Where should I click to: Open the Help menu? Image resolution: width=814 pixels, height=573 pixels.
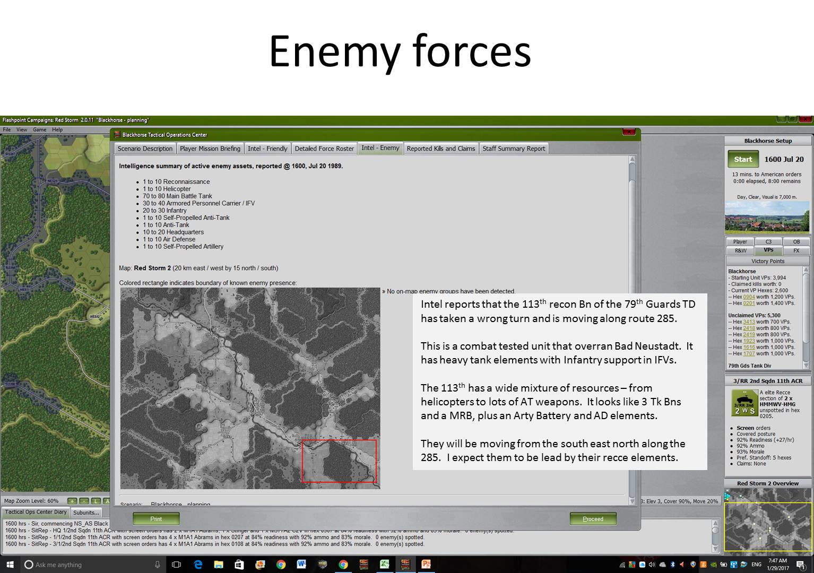[57, 129]
